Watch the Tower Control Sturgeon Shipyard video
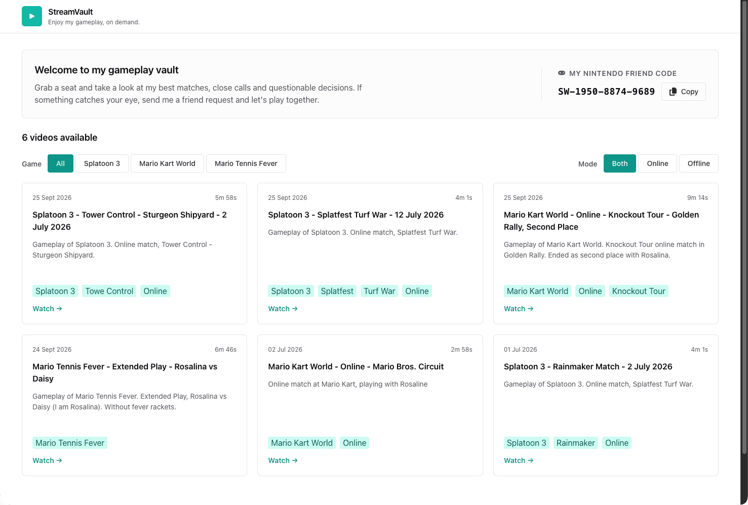This screenshot has width=748, height=505. pyautogui.click(x=47, y=309)
